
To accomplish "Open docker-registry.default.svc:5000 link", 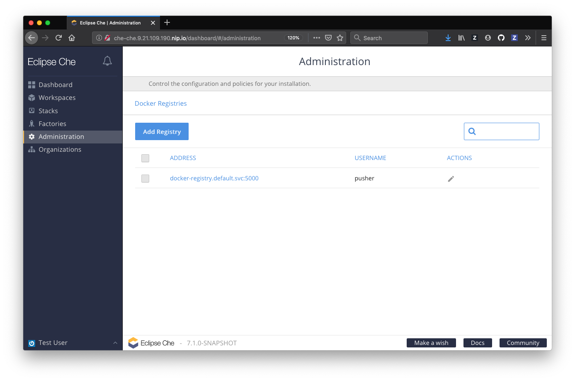I will (214, 178).
